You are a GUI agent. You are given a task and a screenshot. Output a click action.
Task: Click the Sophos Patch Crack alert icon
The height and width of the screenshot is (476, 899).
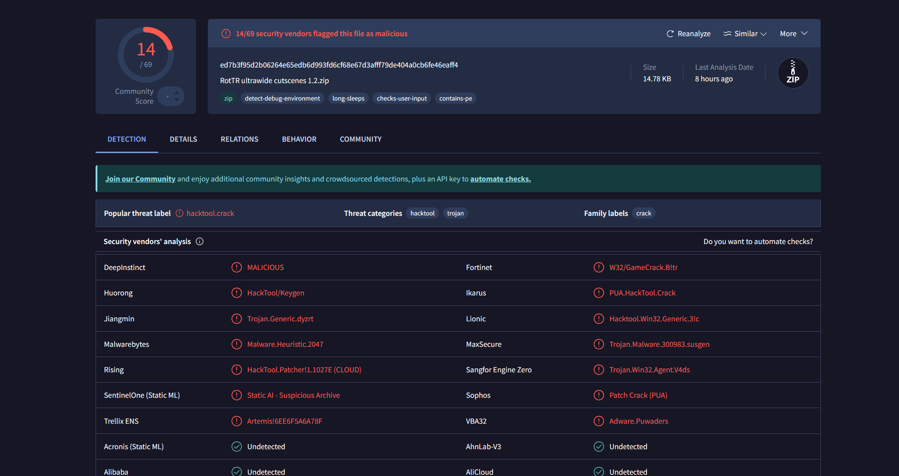[x=598, y=395]
